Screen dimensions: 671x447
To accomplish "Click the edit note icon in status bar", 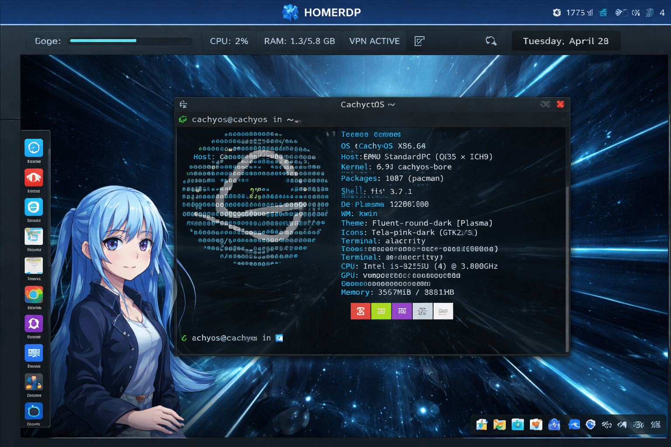I will coord(419,41).
